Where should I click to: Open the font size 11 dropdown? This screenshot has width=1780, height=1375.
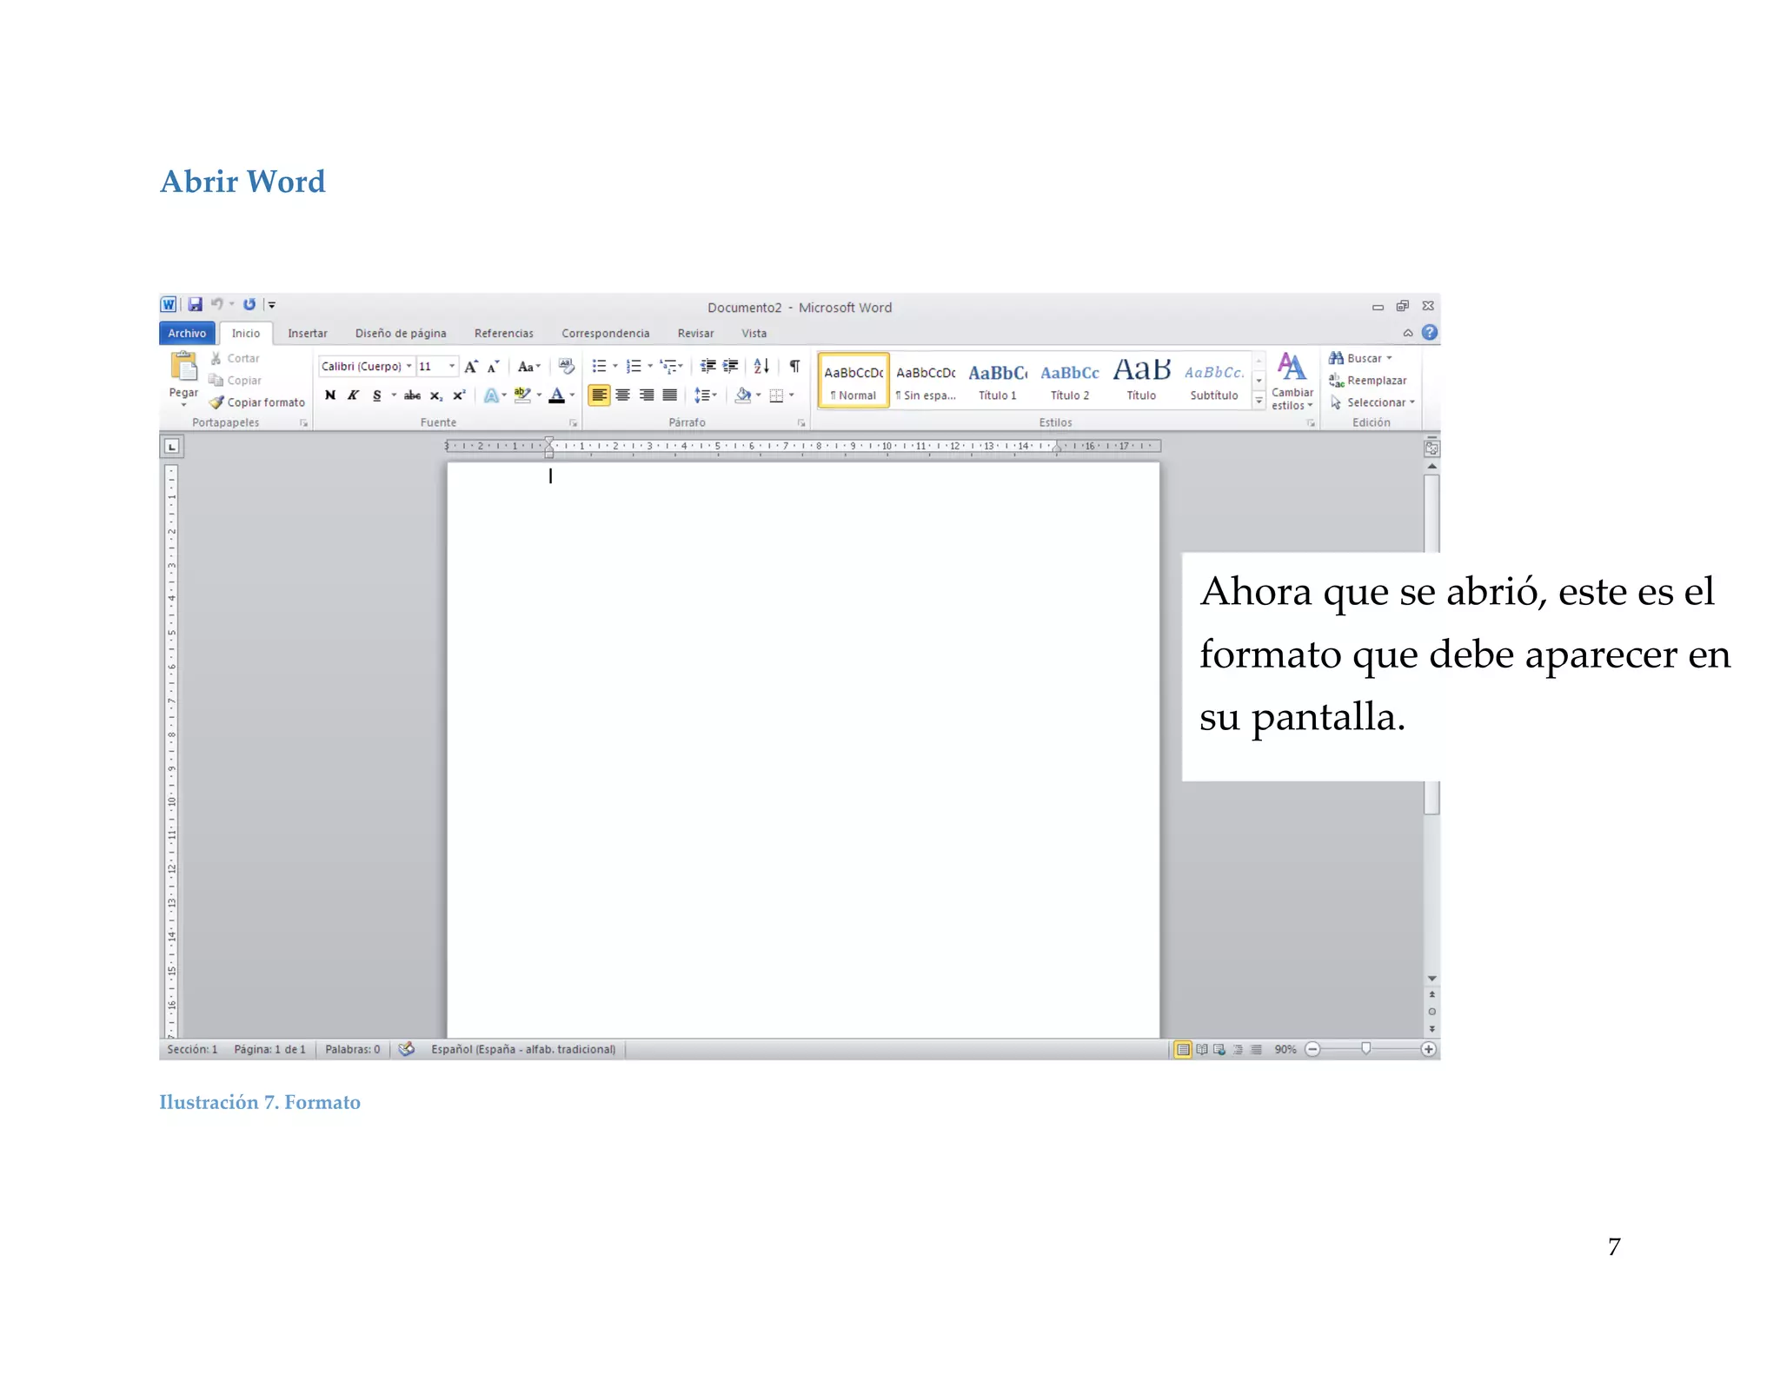tap(451, 366)
